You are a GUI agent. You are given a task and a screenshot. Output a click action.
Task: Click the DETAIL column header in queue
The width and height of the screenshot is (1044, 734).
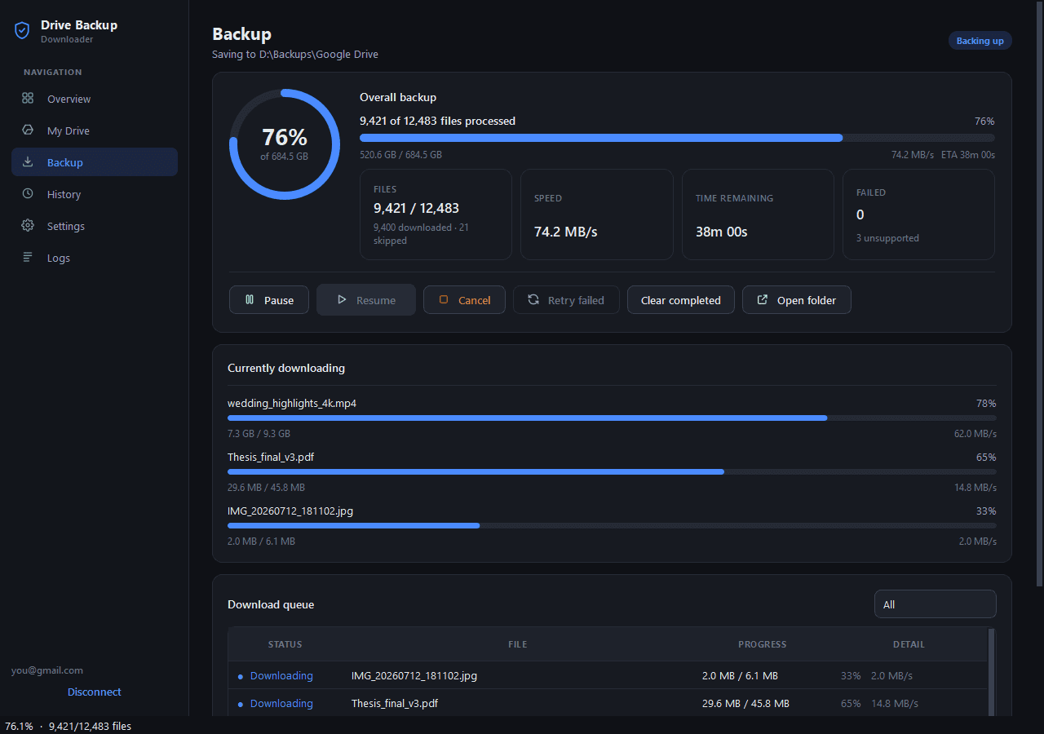(x=909, y=644)
